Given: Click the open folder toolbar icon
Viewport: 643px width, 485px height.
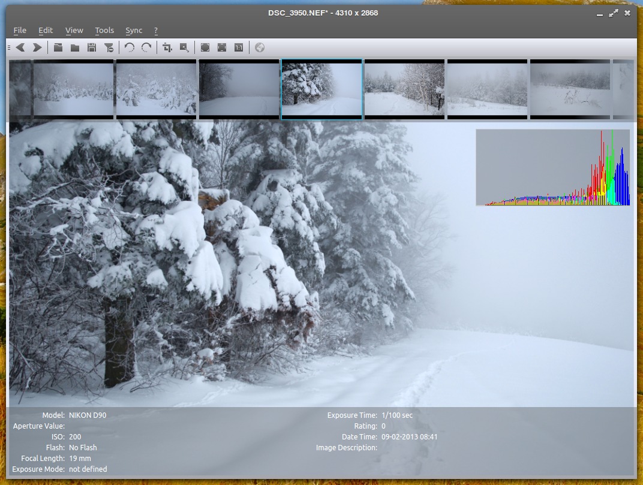Looking at the screenshot, I should 74,48.
